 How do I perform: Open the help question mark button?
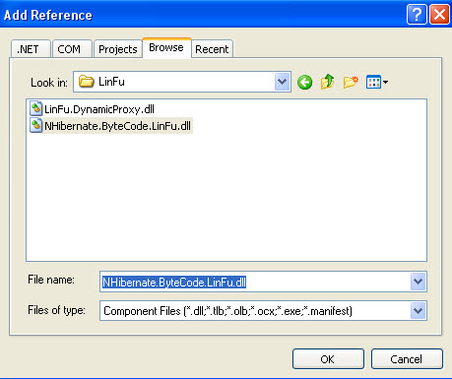[x=417, y=15]
